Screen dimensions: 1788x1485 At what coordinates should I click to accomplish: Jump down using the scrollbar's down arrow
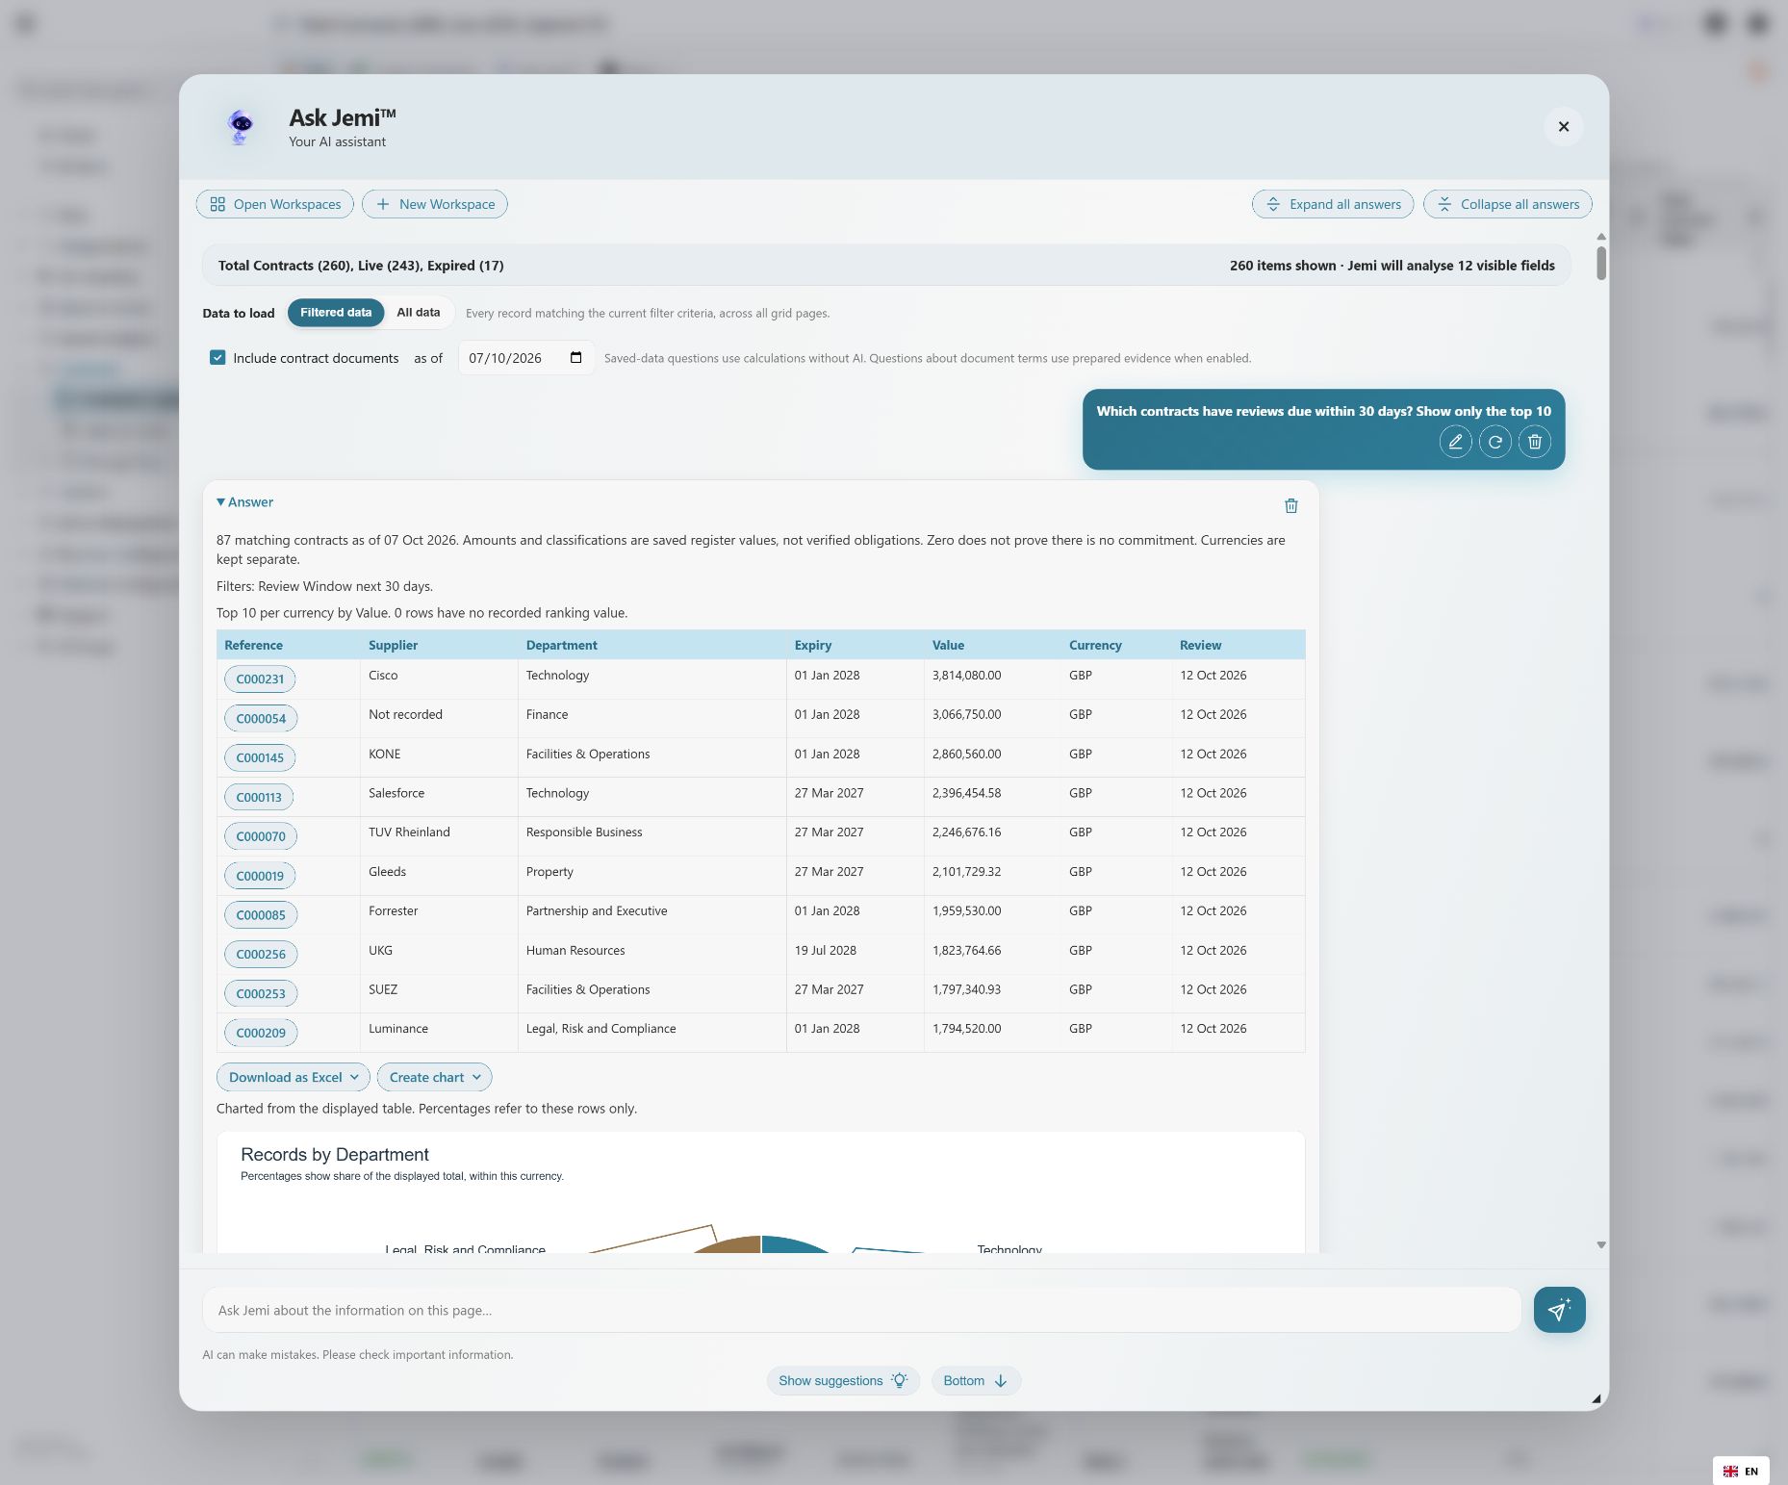coord(1600,1244)
